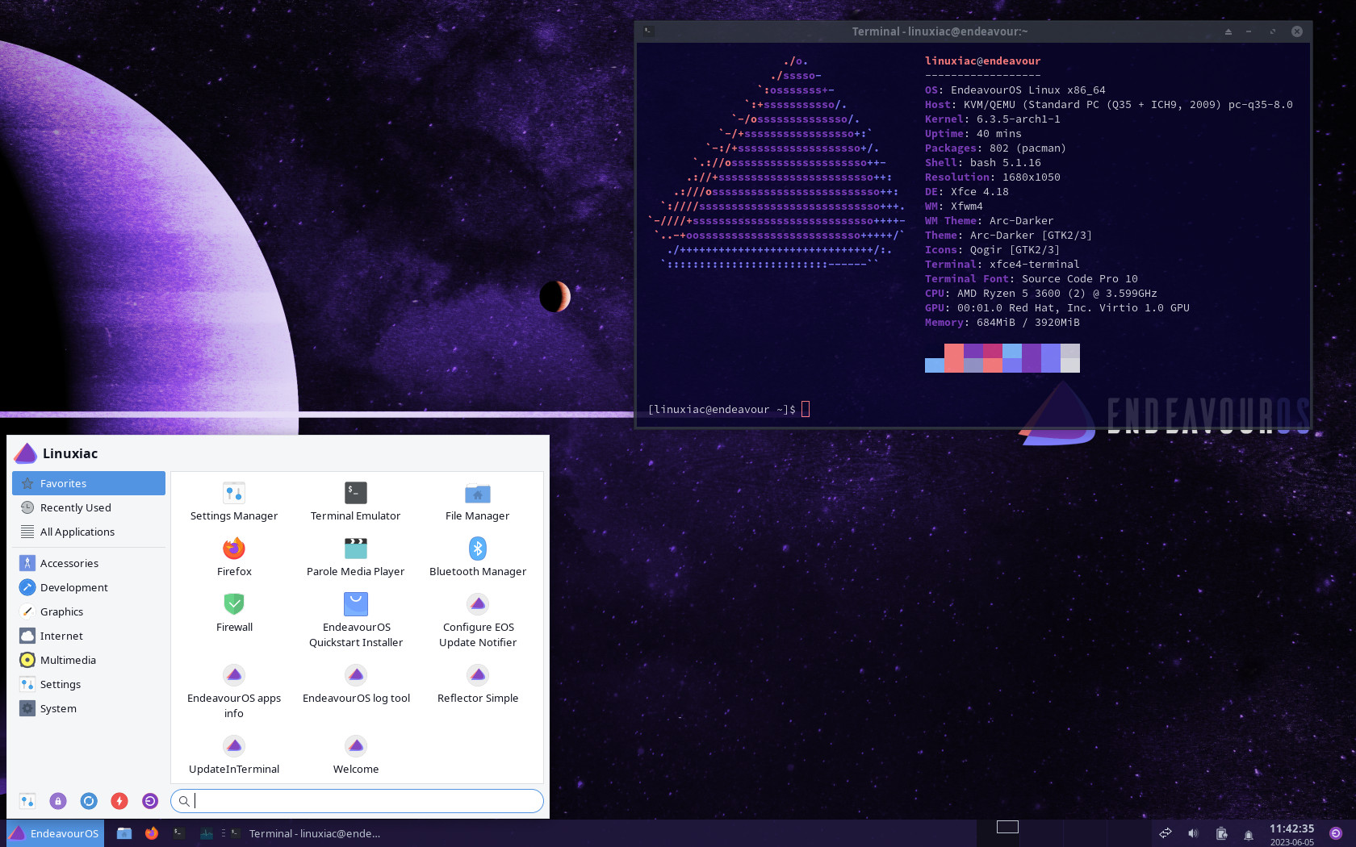
Task: Open terminal launcher in taskbar
Action: pos(179,833)
